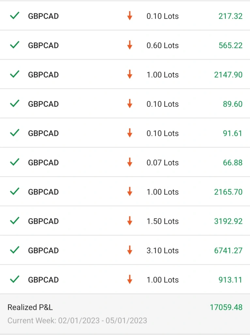The image size is (250, 335).
Task: Select the GBPCAD label on the 3.10 Lots row
Action: point(43,251)
